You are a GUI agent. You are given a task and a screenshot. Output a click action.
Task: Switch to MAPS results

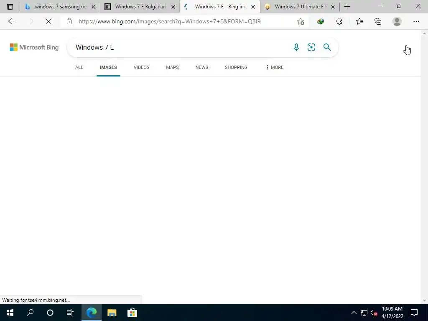(172, 67)
